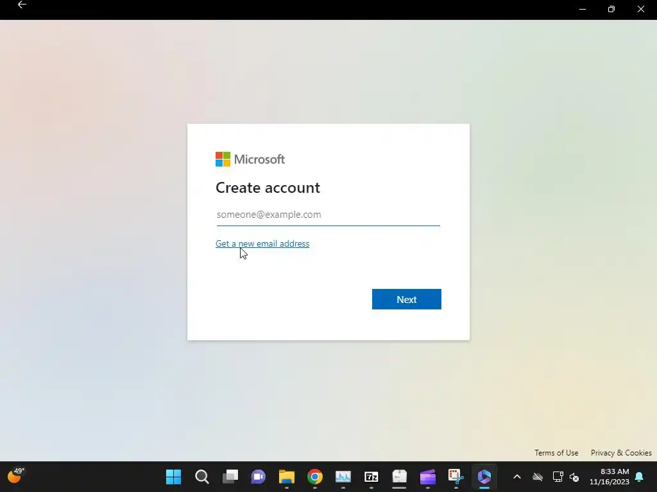The image size is (657, 492).
Task: Open Task View in the taskbar
Action: (x=230, y=477)
